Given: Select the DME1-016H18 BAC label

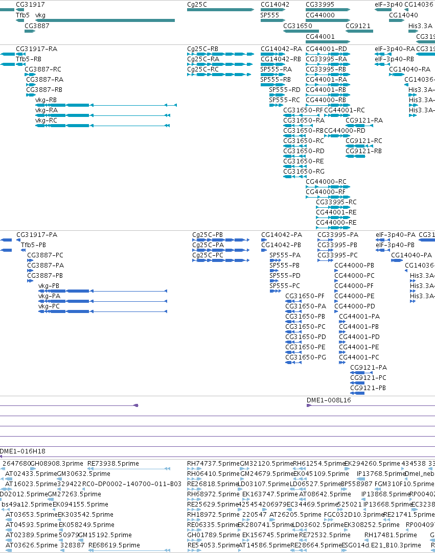Looking at the screenshot, I should (22, 451).
